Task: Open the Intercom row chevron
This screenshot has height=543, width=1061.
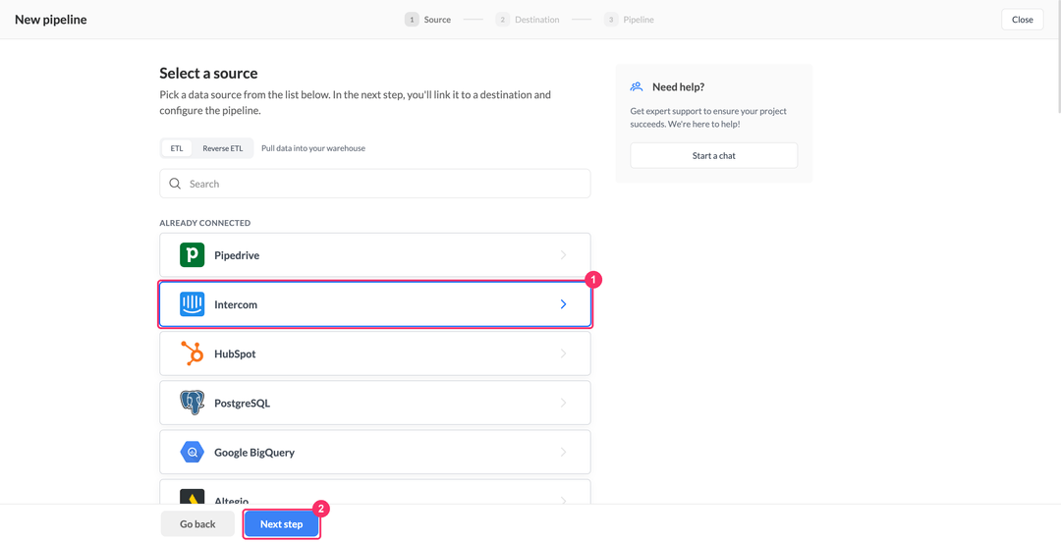Action: click(563, 304)
